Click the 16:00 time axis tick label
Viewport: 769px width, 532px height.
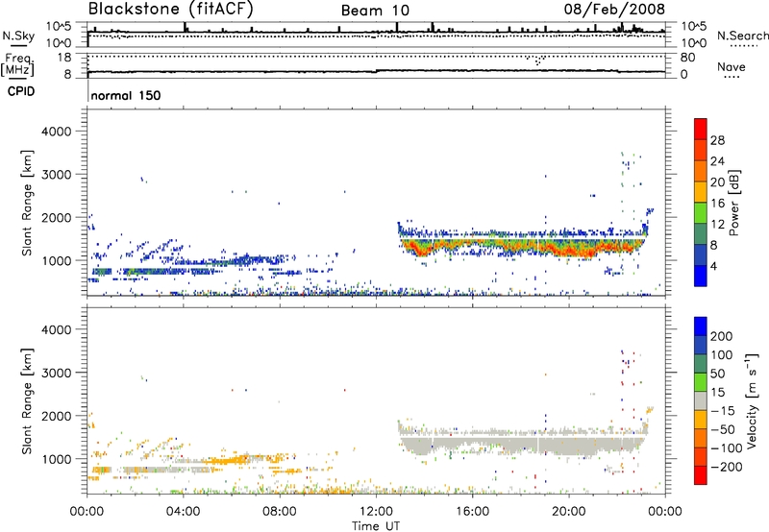pos(472,512)
